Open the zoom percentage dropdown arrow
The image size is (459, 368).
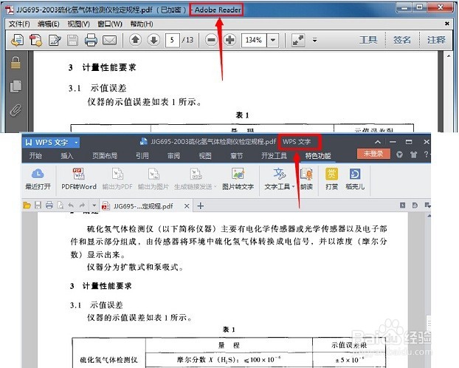point(272,40)
